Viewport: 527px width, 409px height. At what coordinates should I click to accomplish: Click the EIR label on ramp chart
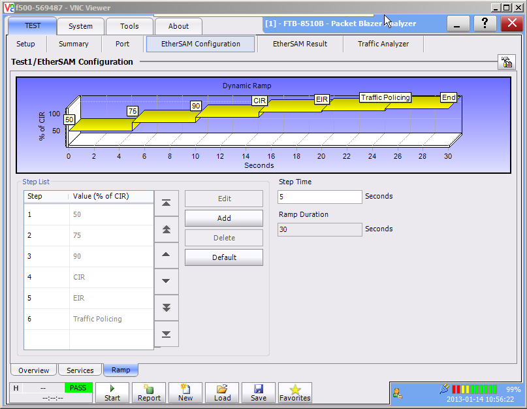[x=322, y=99]
